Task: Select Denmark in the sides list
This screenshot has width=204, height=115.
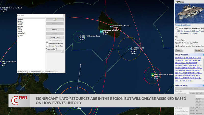Action: (20, 23)
